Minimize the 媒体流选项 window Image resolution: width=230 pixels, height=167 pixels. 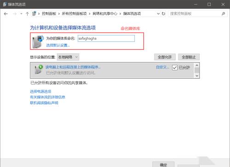click(x=195, y=5)
